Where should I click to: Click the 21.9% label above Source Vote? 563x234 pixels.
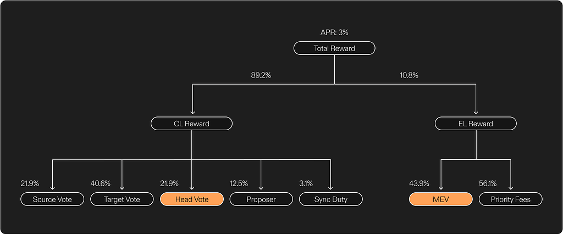coord(30,183)
